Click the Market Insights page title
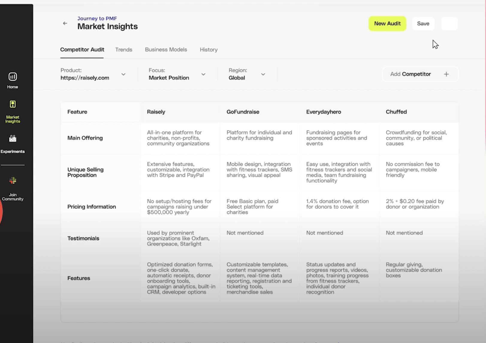Image resolution: width=486 pixels, height=343 pixels. [x=108, y=26]
